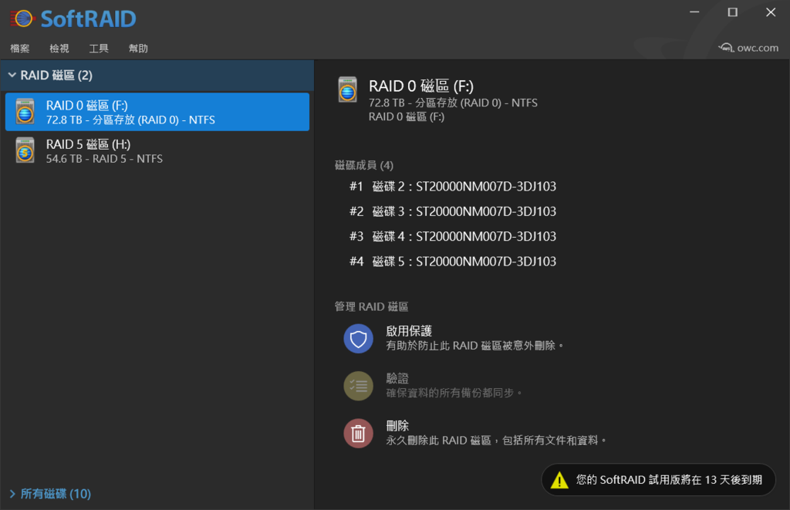The height and width of the screenshot is (510, 790).
Task: Click the RAID 0 volume icon in detail header
Action: pos(347,90)
